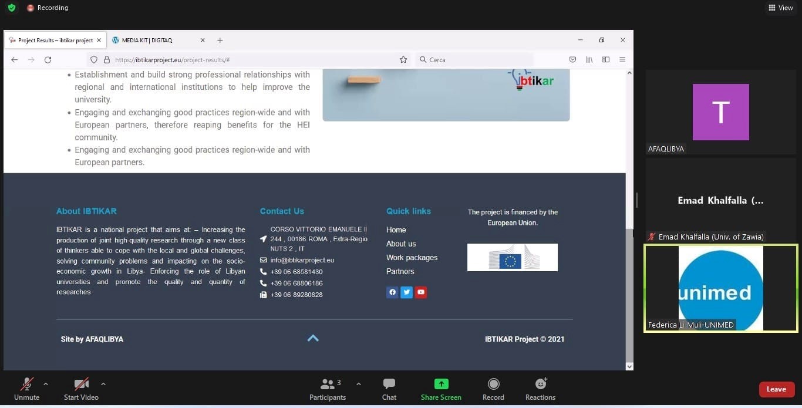The image size is (802, 408).
Task: Click the page scrollbar up arrow
Action: pos(629,73)
